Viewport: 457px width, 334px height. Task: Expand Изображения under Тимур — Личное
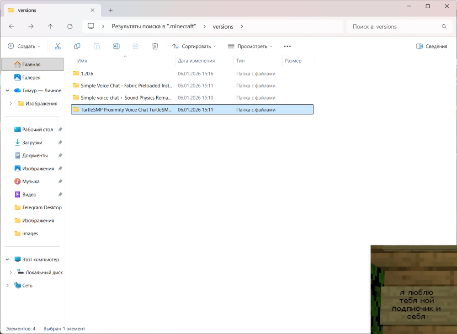(11, 103)
